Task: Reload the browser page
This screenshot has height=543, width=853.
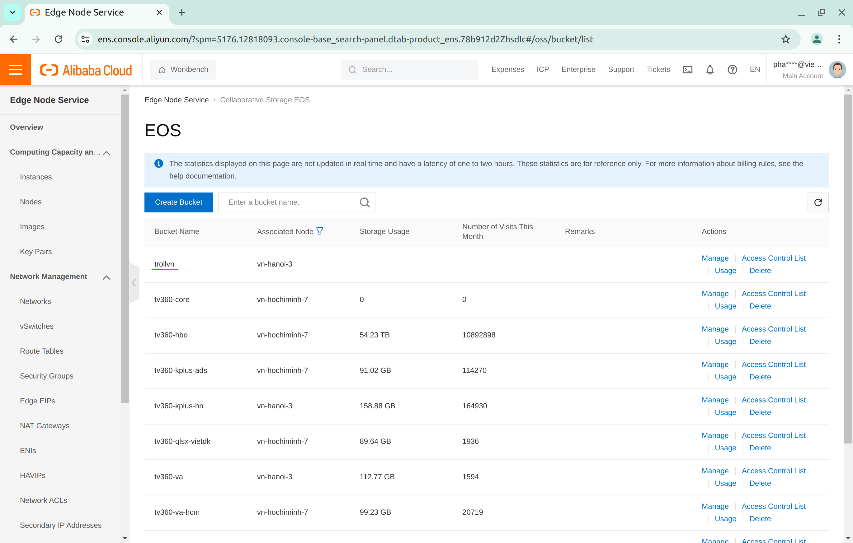Action: coord(59,39)
